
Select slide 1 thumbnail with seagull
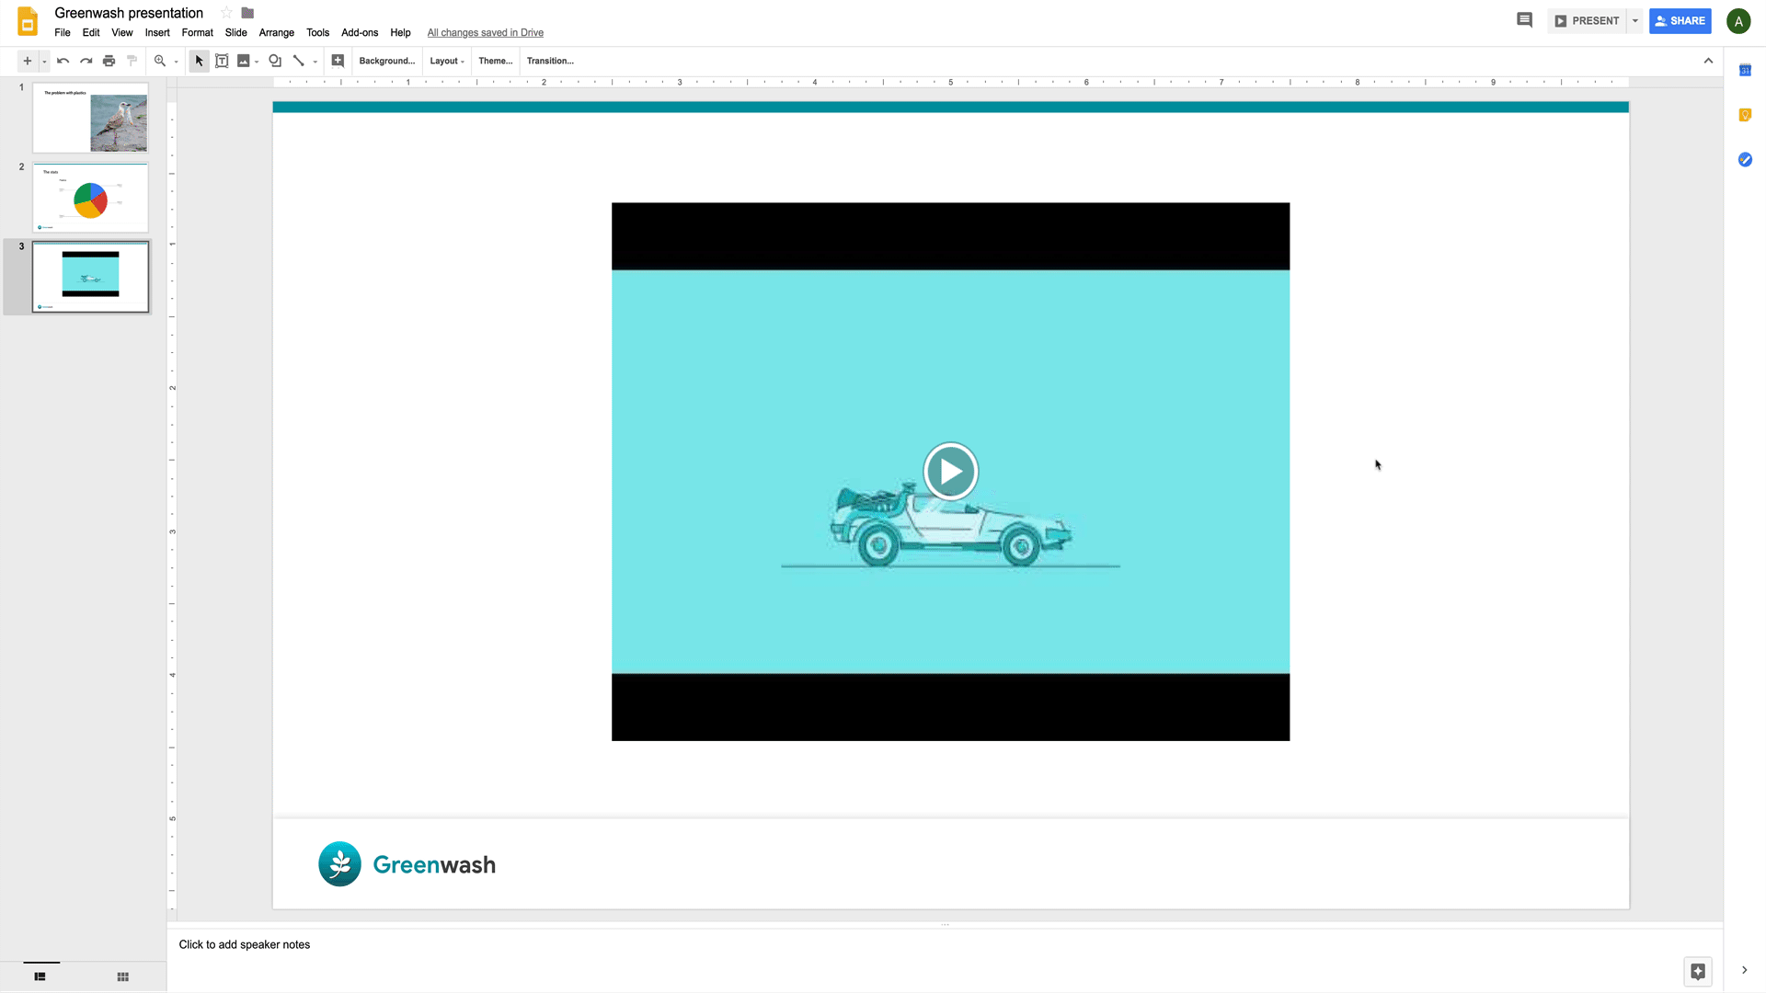(90, 118)
